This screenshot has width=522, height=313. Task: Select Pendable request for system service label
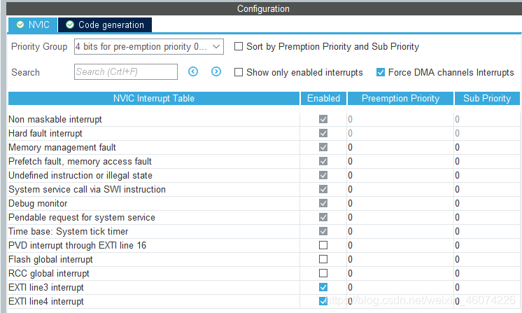pyautogui.click(x=82, y=218)
